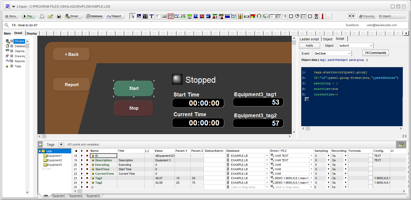
Task: Select Equipment3 folder in groups tree
Action: [x=53, y=165]
